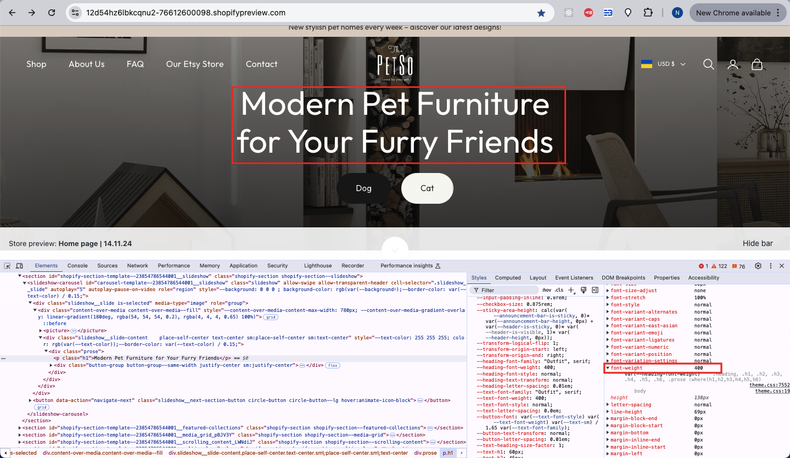Activate the DevTools inspect element picker
Viewport: 790px width, 458px height.
click(8, 266)
